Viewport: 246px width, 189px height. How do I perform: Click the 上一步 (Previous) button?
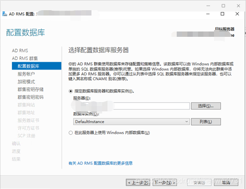tap(138, 182)
